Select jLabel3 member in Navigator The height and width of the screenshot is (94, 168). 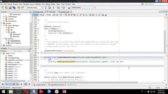coord(13,73)
